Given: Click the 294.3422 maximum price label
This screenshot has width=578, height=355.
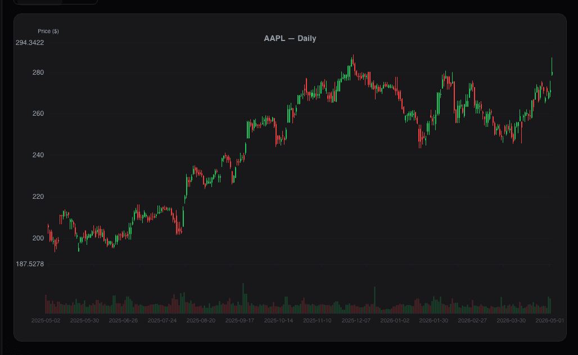Looking at the screenshot, I should (30, 43).
